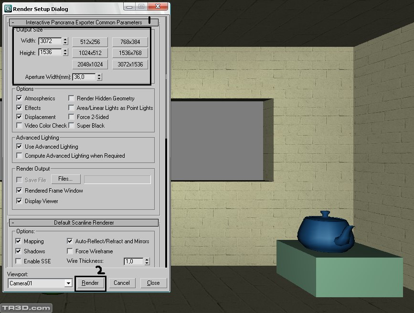The width and height of the screenshot is (414, 313).
Task: Click the blue teapot in the viewport
Action: tap(325, 232)
